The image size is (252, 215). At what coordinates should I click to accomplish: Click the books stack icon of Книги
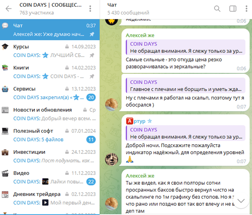pos(5,68)
